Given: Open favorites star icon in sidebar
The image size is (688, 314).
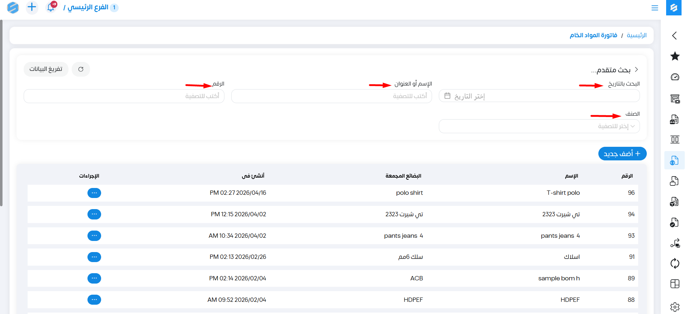Looking at the screenshot, I should click(x=675, y=56).
